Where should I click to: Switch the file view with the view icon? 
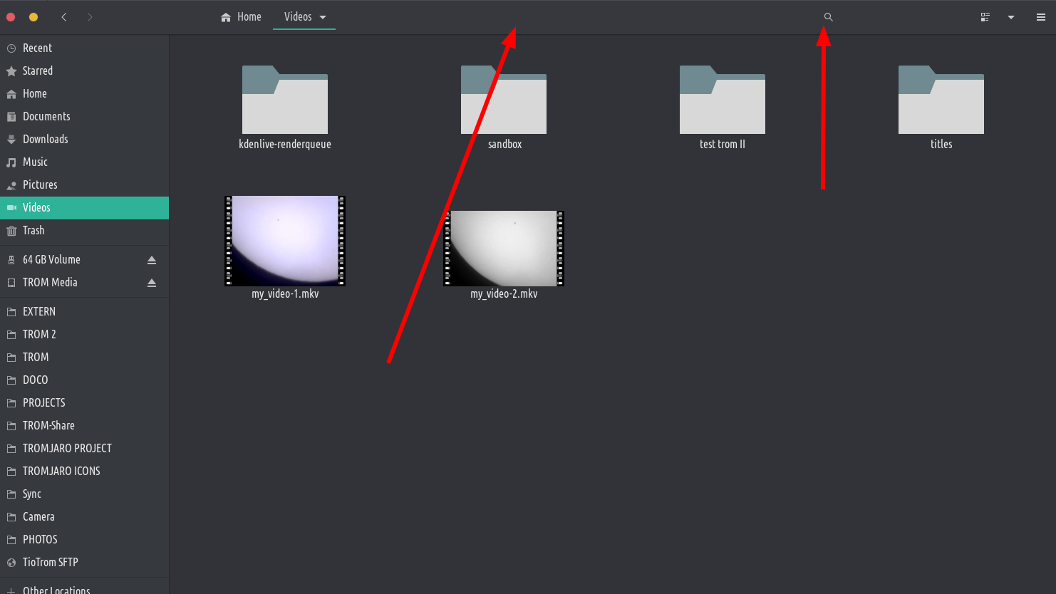(985, 16)
